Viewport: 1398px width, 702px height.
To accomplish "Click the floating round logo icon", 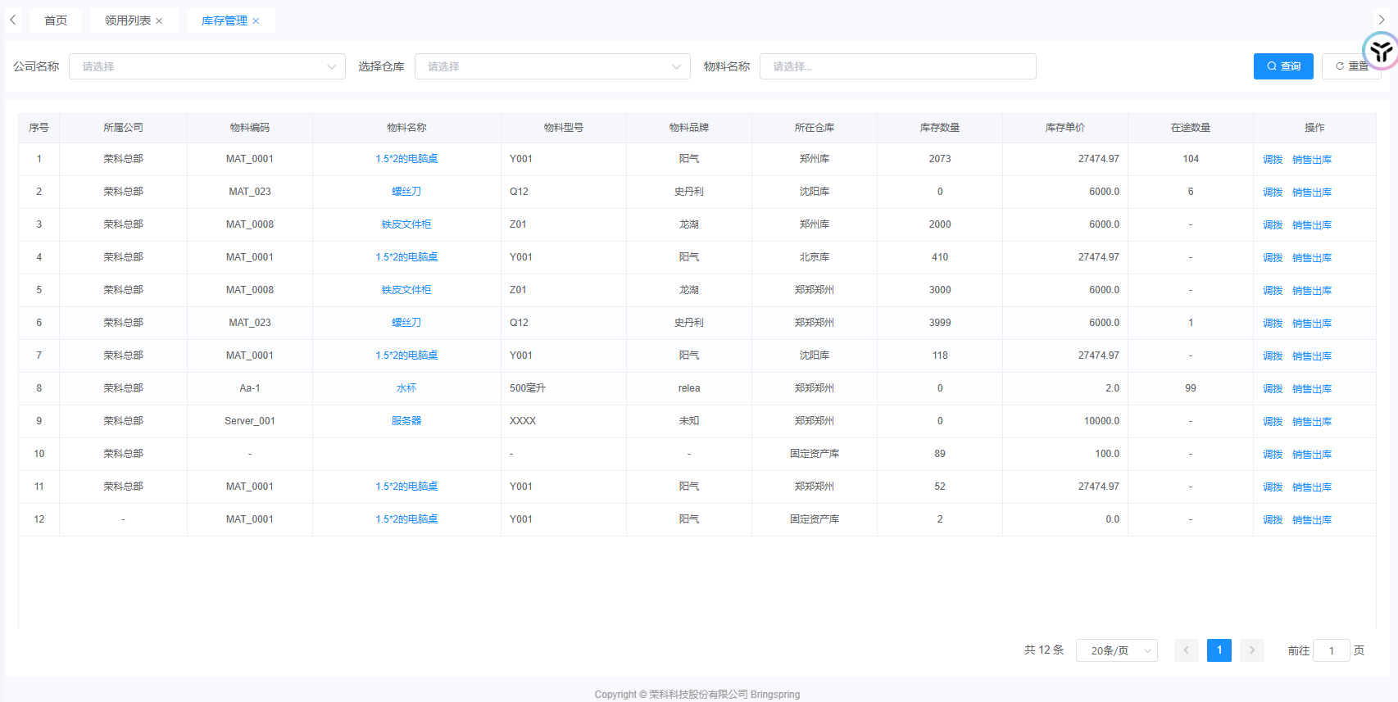I will [x=1381, y=51].
